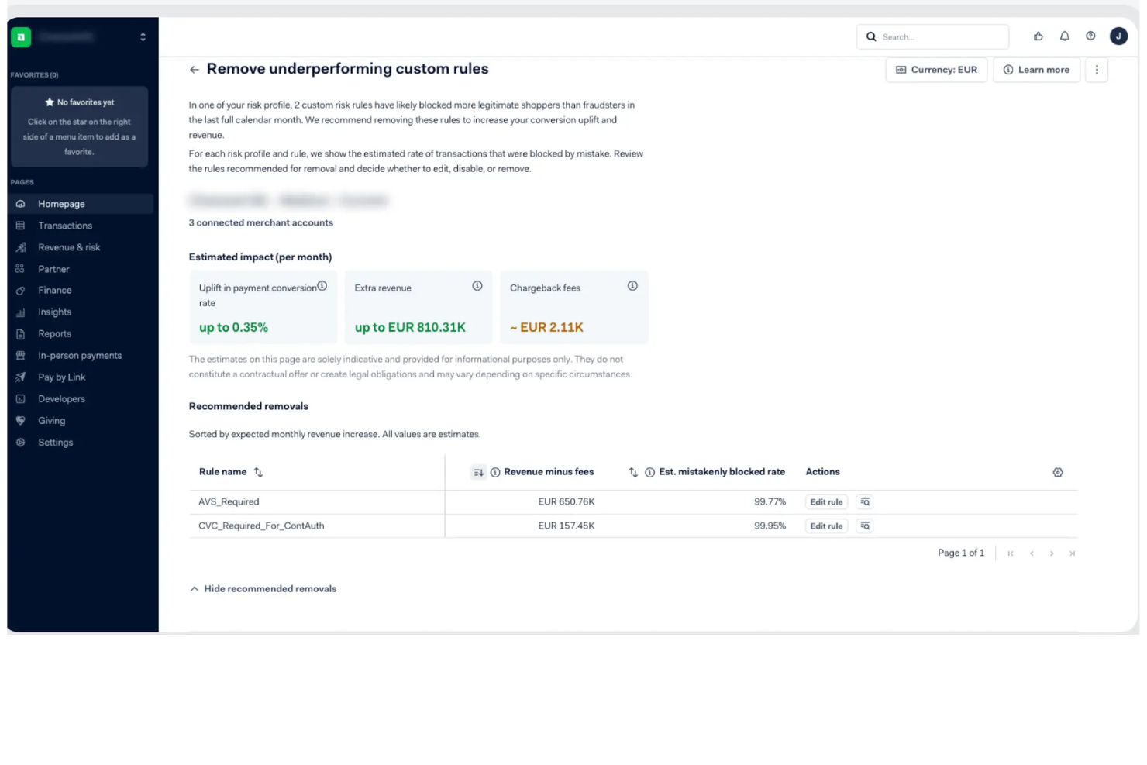The height and width of the screenshot is (765, 1147).
Task: Open In-person payments from sidebar
Action: click(x=79, y=355)
